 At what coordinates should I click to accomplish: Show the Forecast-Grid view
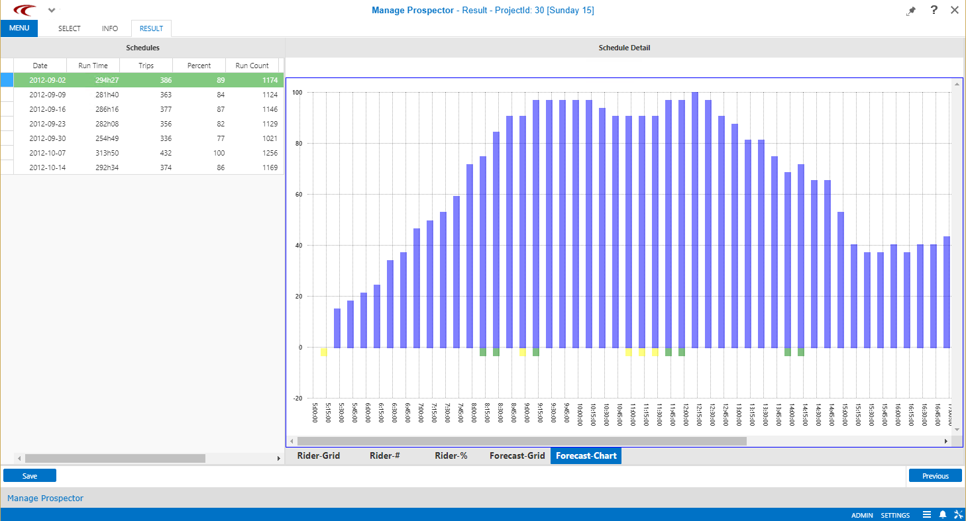coord(517,455)
